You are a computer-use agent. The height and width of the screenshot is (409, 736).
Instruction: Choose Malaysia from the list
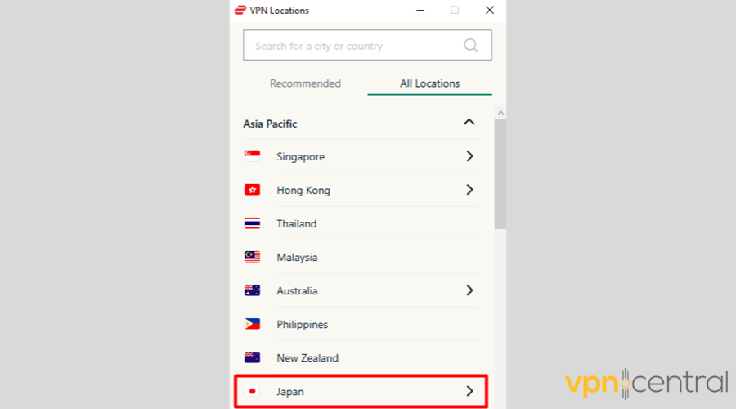297,257
